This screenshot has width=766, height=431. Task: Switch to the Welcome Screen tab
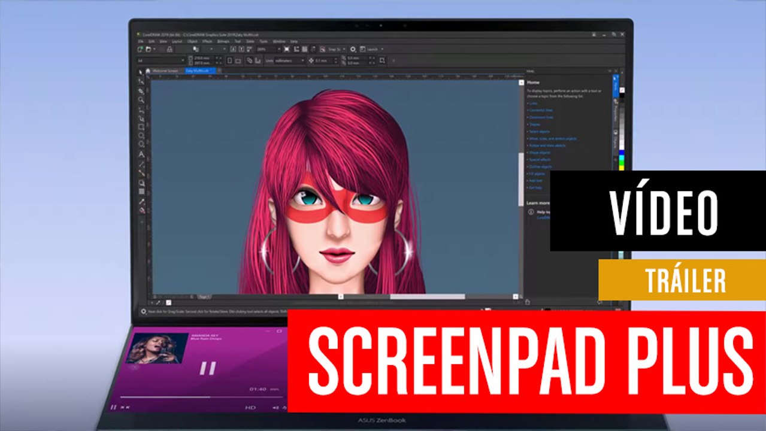coord(165,71)
